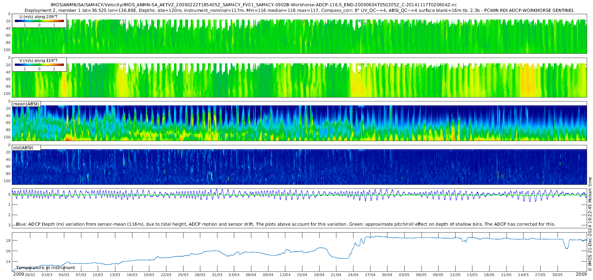Click the 21/04 date tick label
The image size is (593, 280).
[336, 275]
